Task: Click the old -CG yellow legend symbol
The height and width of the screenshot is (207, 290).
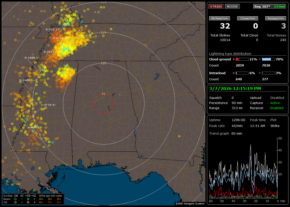Action: click(16, 202)
